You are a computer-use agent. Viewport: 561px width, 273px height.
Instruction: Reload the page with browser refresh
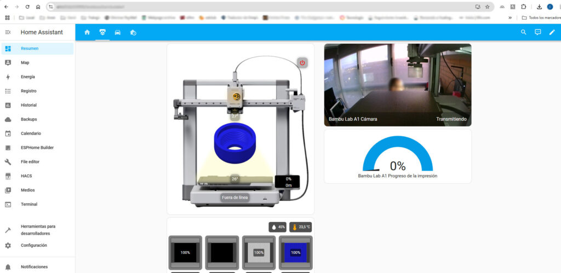[x=27, y=7]
